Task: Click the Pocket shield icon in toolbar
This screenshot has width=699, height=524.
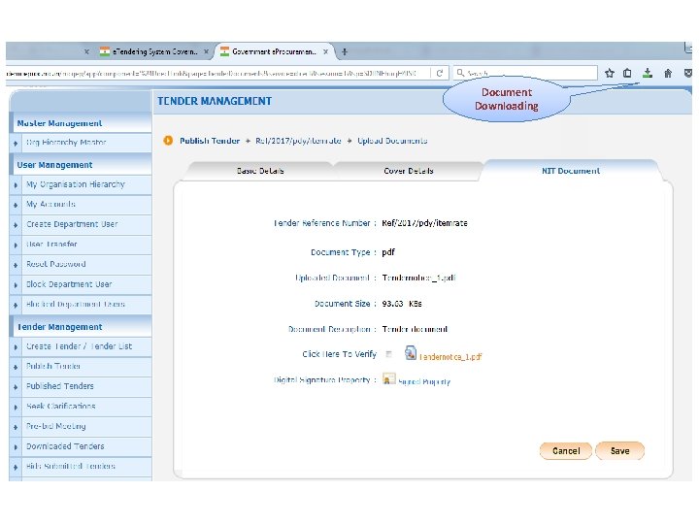Action: 688,73
